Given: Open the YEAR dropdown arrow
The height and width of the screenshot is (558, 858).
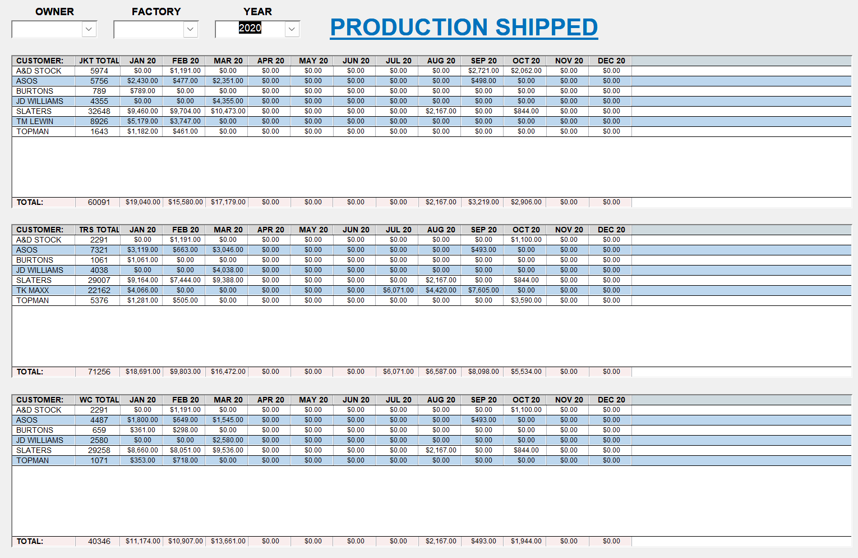Looking at the screenshot, I should tap(292, 29).
